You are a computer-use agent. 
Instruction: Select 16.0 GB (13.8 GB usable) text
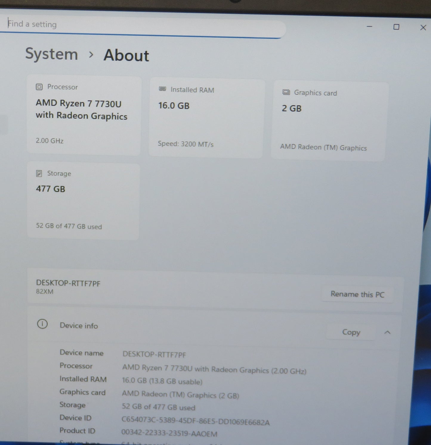pyautogui.click(x=162, y=381)
